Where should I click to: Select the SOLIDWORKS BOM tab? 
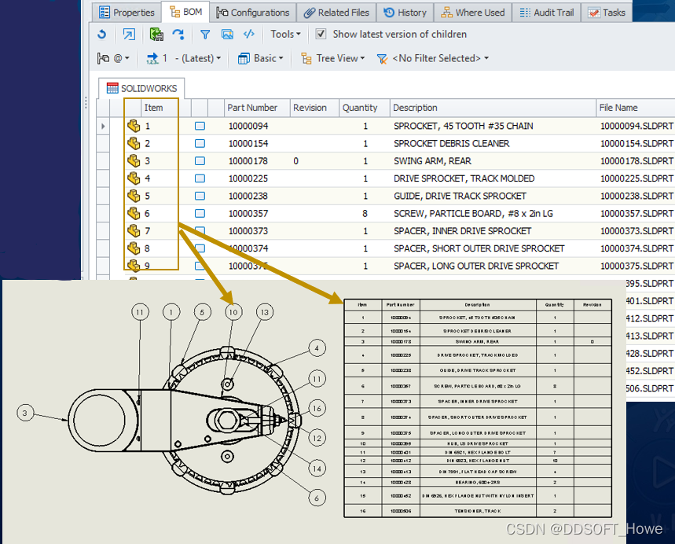[x=141, y=88]
